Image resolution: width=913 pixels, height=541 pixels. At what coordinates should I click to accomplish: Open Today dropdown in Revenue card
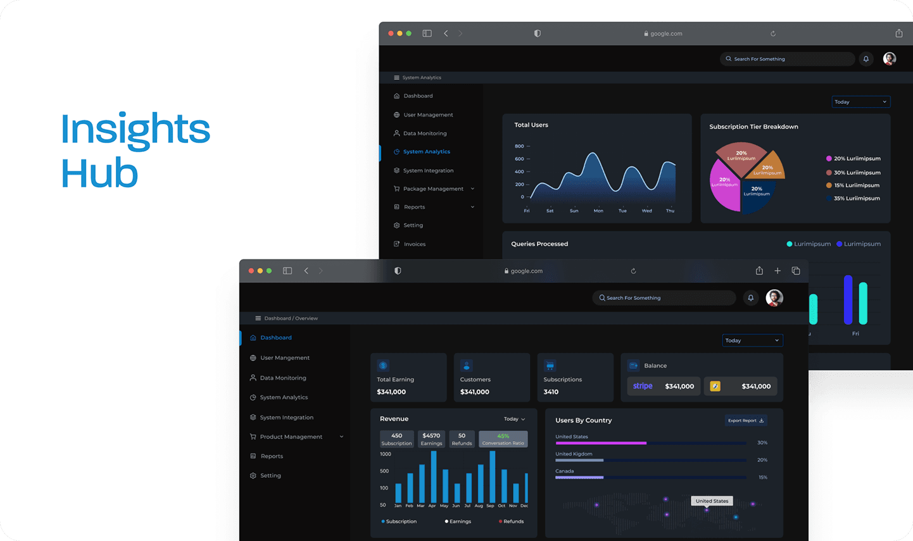[x=514, y=419]
